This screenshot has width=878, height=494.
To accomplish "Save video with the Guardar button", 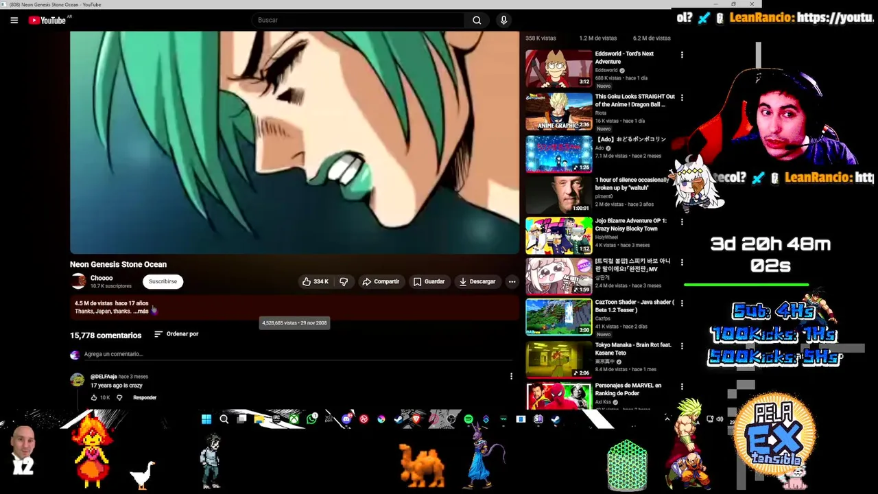I will [429, 281].
